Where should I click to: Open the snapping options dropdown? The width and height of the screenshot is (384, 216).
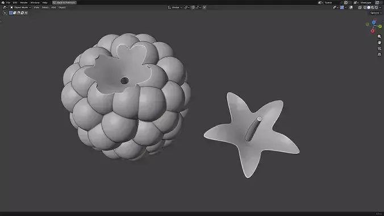click(x=198, y=7)
